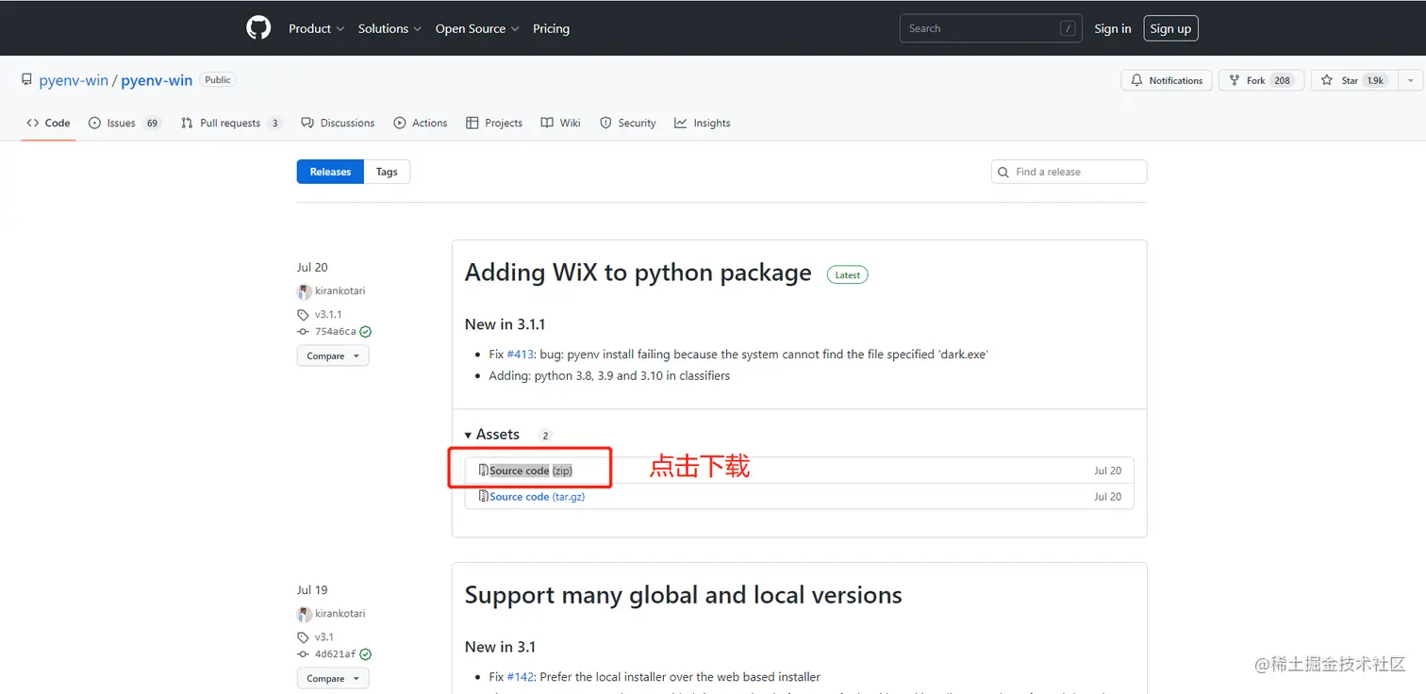Select the Releases toggle button
Viewport: 1426px width, 694px height.
tap(330, 172)
